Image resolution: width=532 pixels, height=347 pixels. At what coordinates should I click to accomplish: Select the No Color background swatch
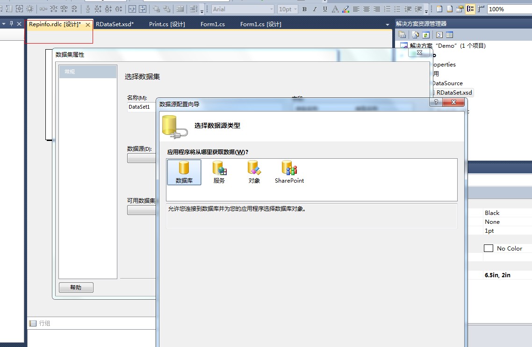(489, 249)
